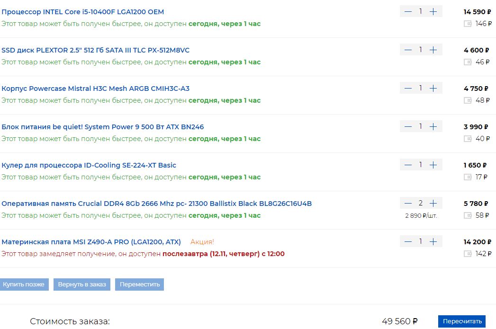Open Корпус Powercase Mistral H3C product link
The height and width of the screenshot is (329, 496).
96,89
